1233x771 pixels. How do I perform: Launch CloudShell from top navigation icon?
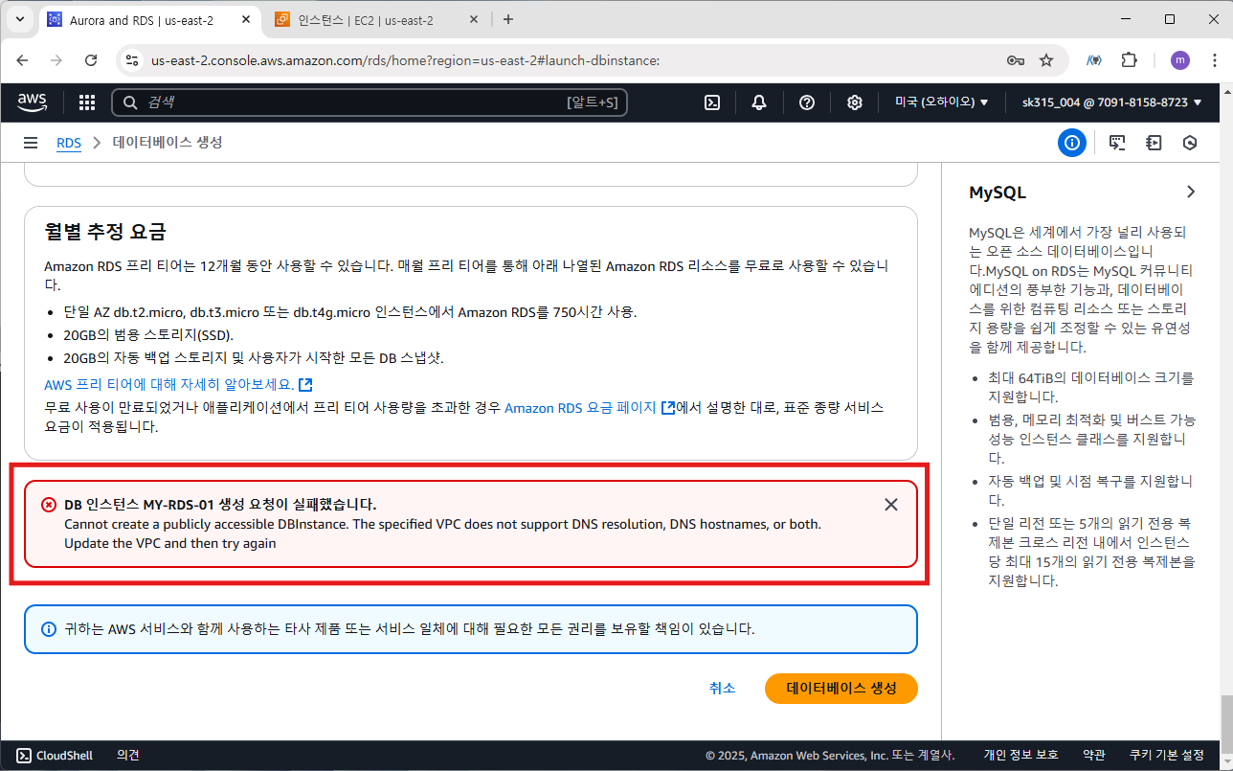click(712, 102)
